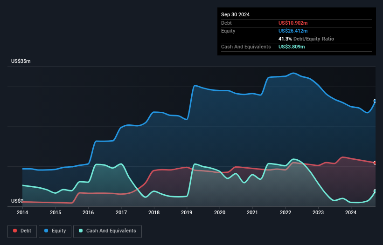This screenshot has width=383, height=245.
Task: Select the 2017 x-axis label
Action: [x=121, y=212]
